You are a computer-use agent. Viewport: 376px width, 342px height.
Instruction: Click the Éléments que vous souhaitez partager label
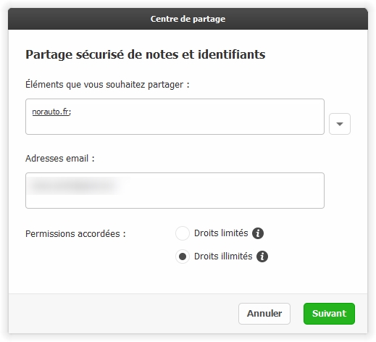pyautogui.click(x=107, y=85)
